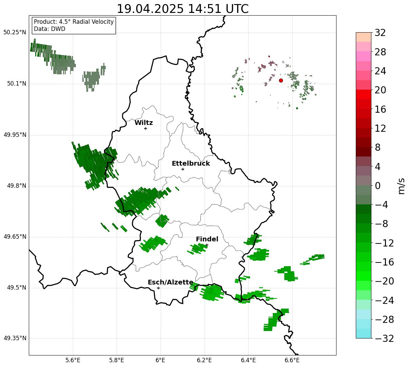This screenshot has height=367, width=409.
Task: Click the 49.8°N latitude label
Action: (x=16, y=186)
